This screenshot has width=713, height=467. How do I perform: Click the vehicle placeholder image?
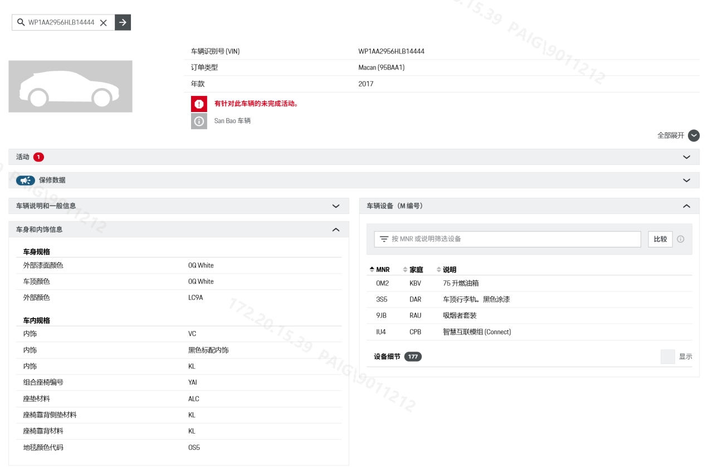click(x=70, y=86)
